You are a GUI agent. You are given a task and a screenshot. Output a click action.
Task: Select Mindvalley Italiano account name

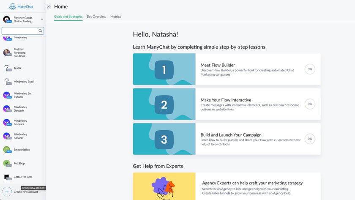pos(20,136)
